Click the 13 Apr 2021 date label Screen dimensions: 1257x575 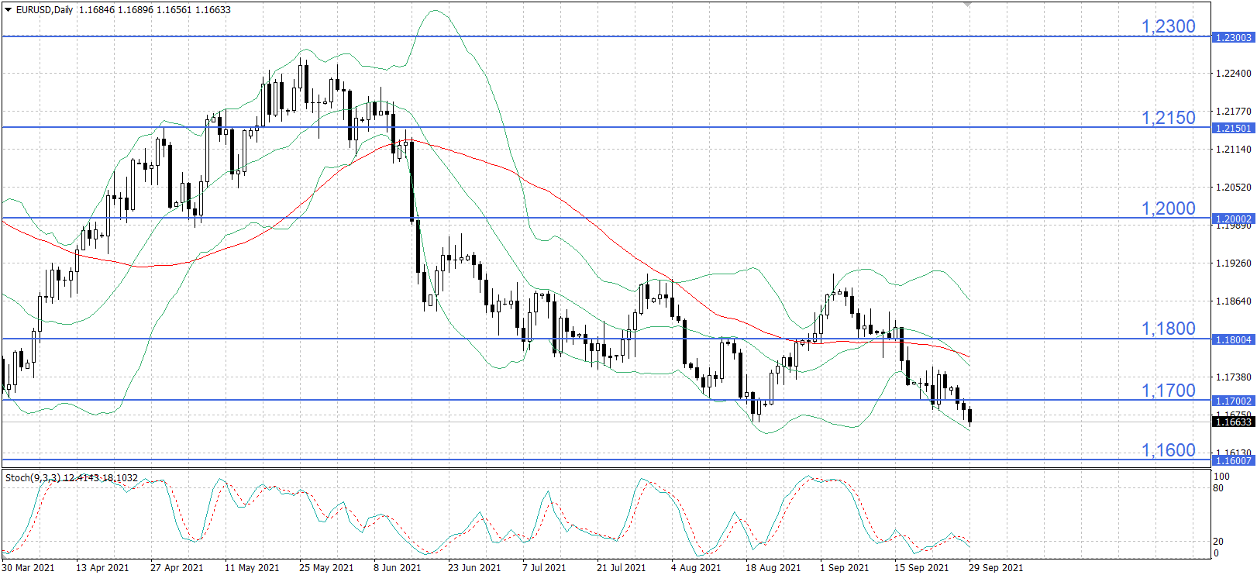102,567
